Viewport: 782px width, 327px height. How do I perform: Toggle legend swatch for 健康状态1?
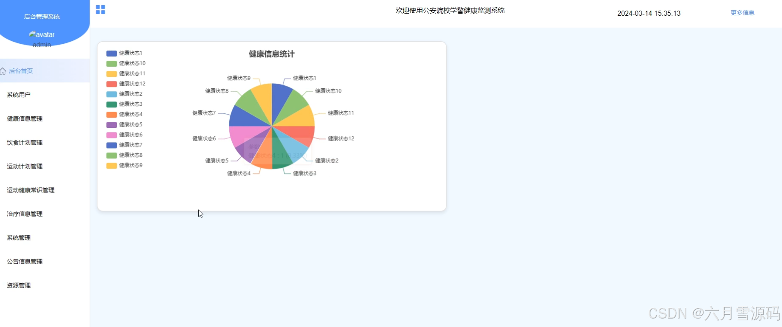112,54
